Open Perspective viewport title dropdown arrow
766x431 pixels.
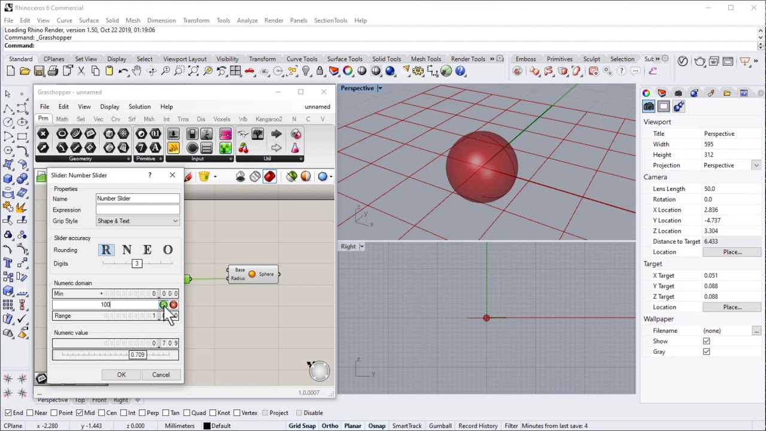[x=379, y=89]
